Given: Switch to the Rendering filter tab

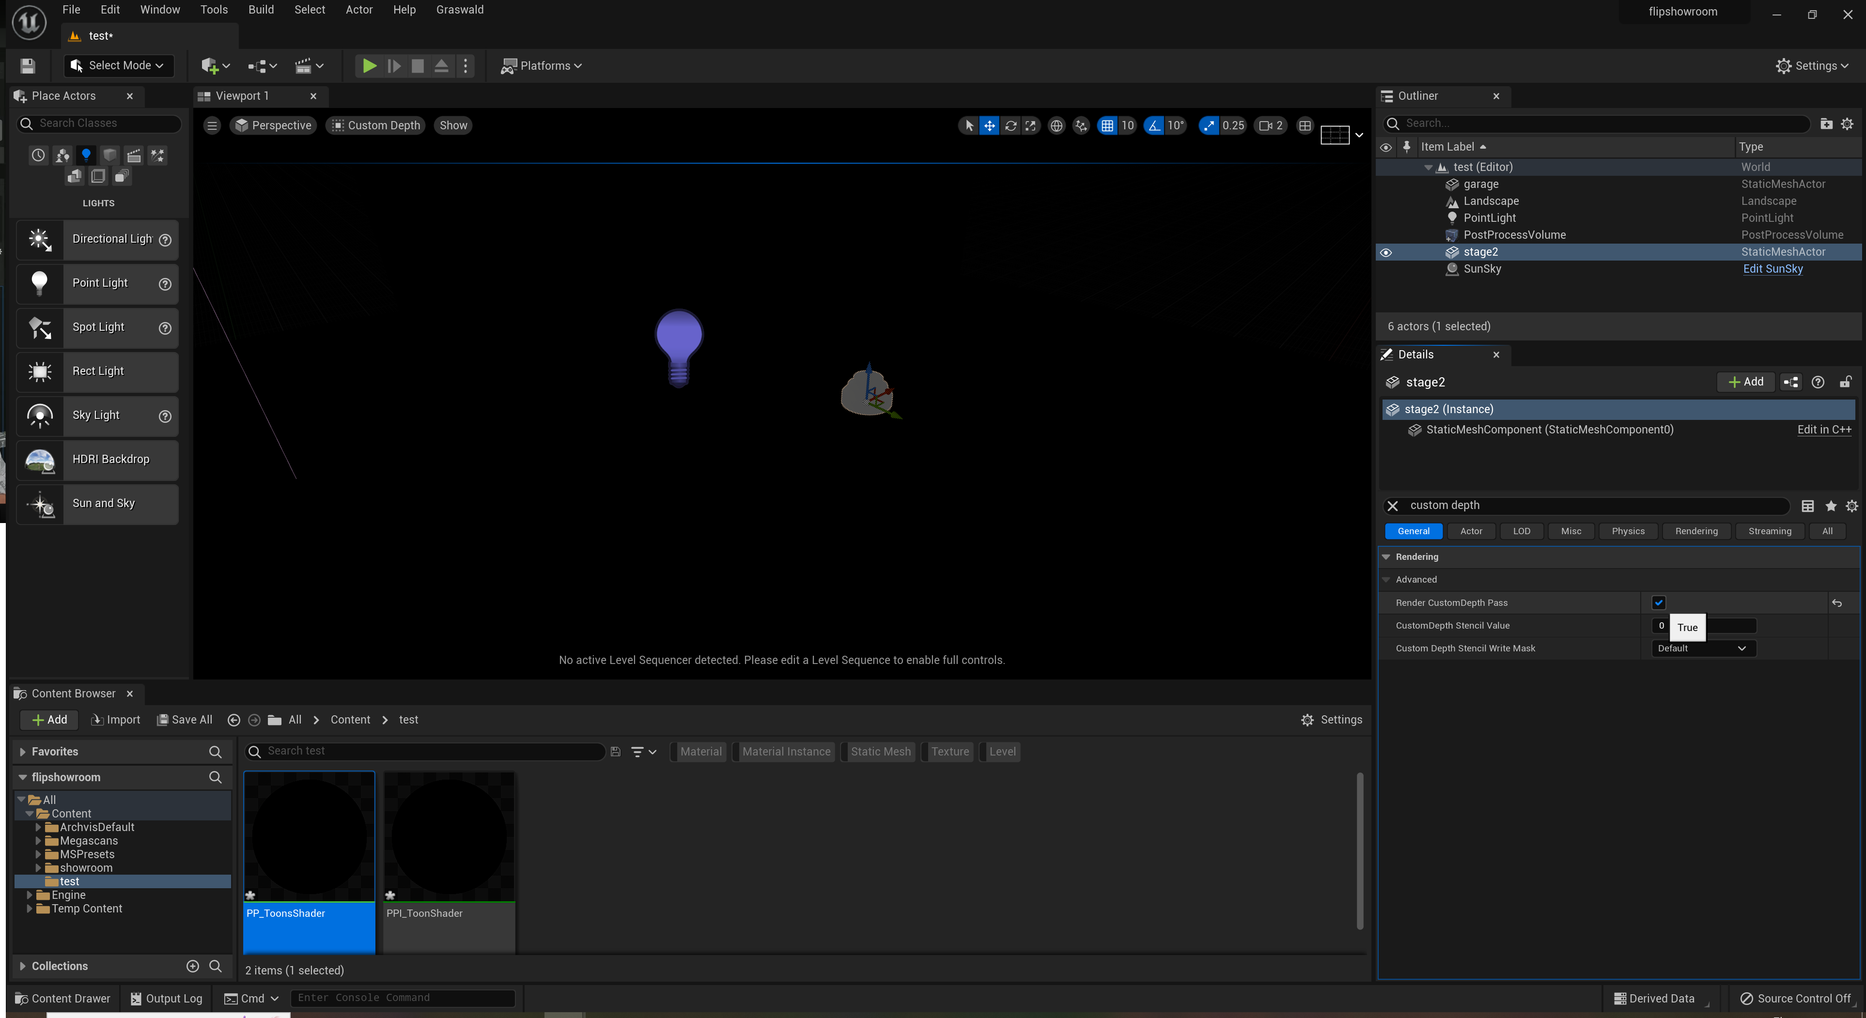Looking at the screenshot, I should tap(1696, 531).
